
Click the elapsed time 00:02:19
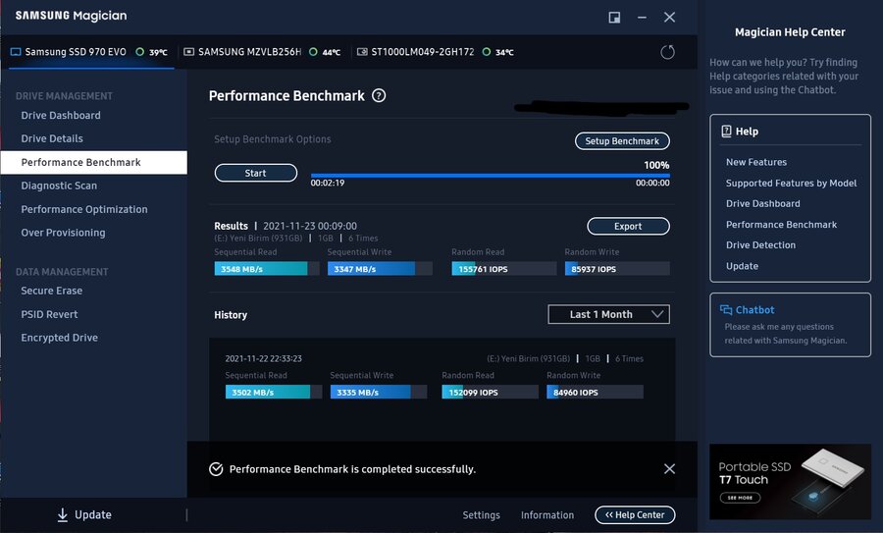pyautogui.click(x=328, y=184)
